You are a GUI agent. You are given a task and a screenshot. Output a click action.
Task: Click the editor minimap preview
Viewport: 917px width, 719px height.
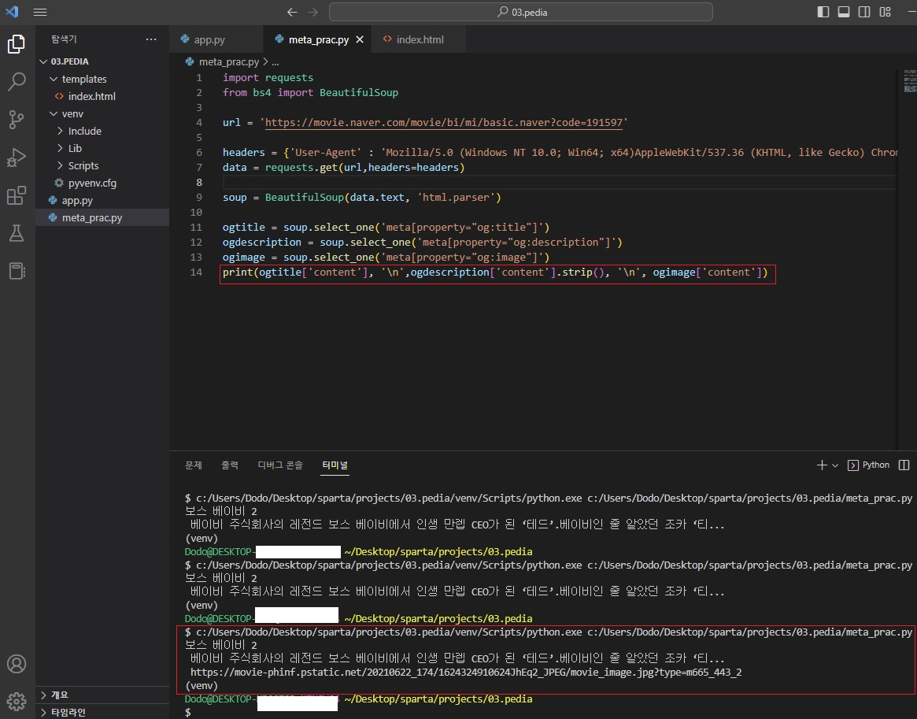[x=909, y=81]
